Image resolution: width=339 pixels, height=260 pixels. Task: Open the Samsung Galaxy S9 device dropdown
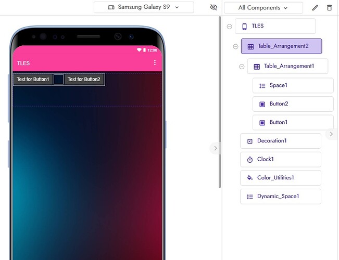[x=144, y=7]
